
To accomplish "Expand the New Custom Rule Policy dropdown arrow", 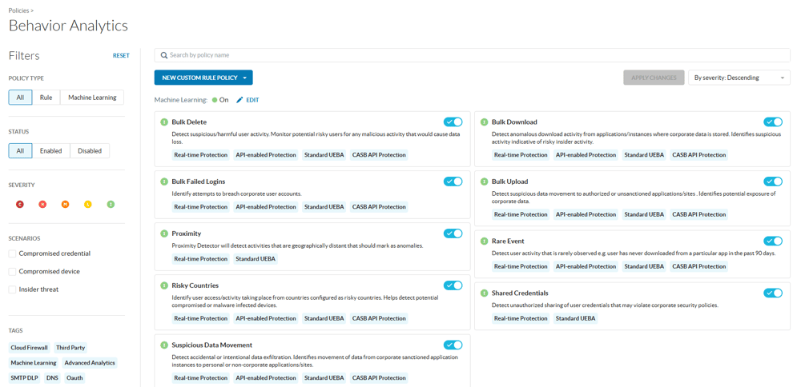I will click(x=245, y=78).
